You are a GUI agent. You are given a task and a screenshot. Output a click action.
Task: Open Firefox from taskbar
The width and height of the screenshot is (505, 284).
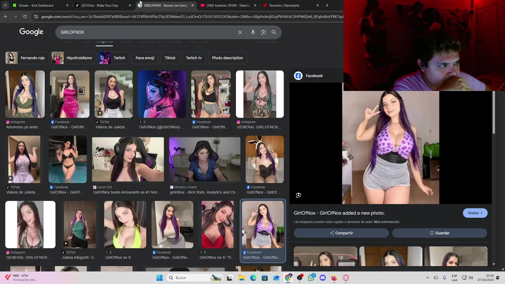(334, 278)
